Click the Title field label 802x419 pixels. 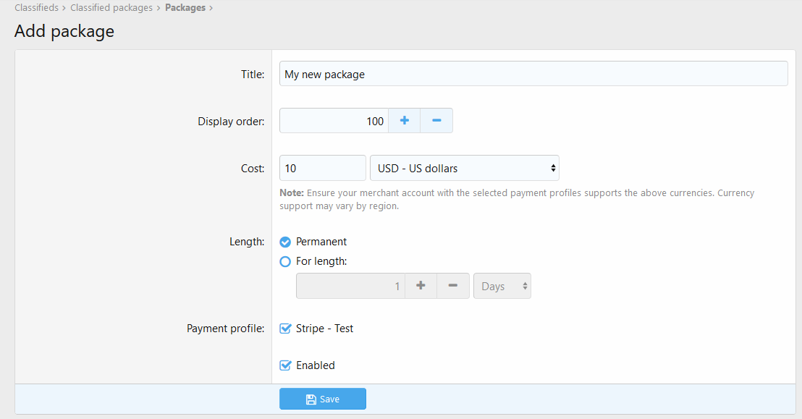pos(253,74)
